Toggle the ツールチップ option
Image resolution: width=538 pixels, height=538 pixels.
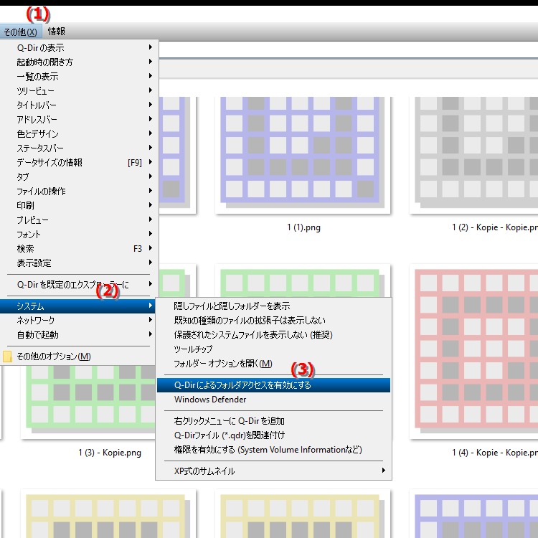click(x=273, y=349)
